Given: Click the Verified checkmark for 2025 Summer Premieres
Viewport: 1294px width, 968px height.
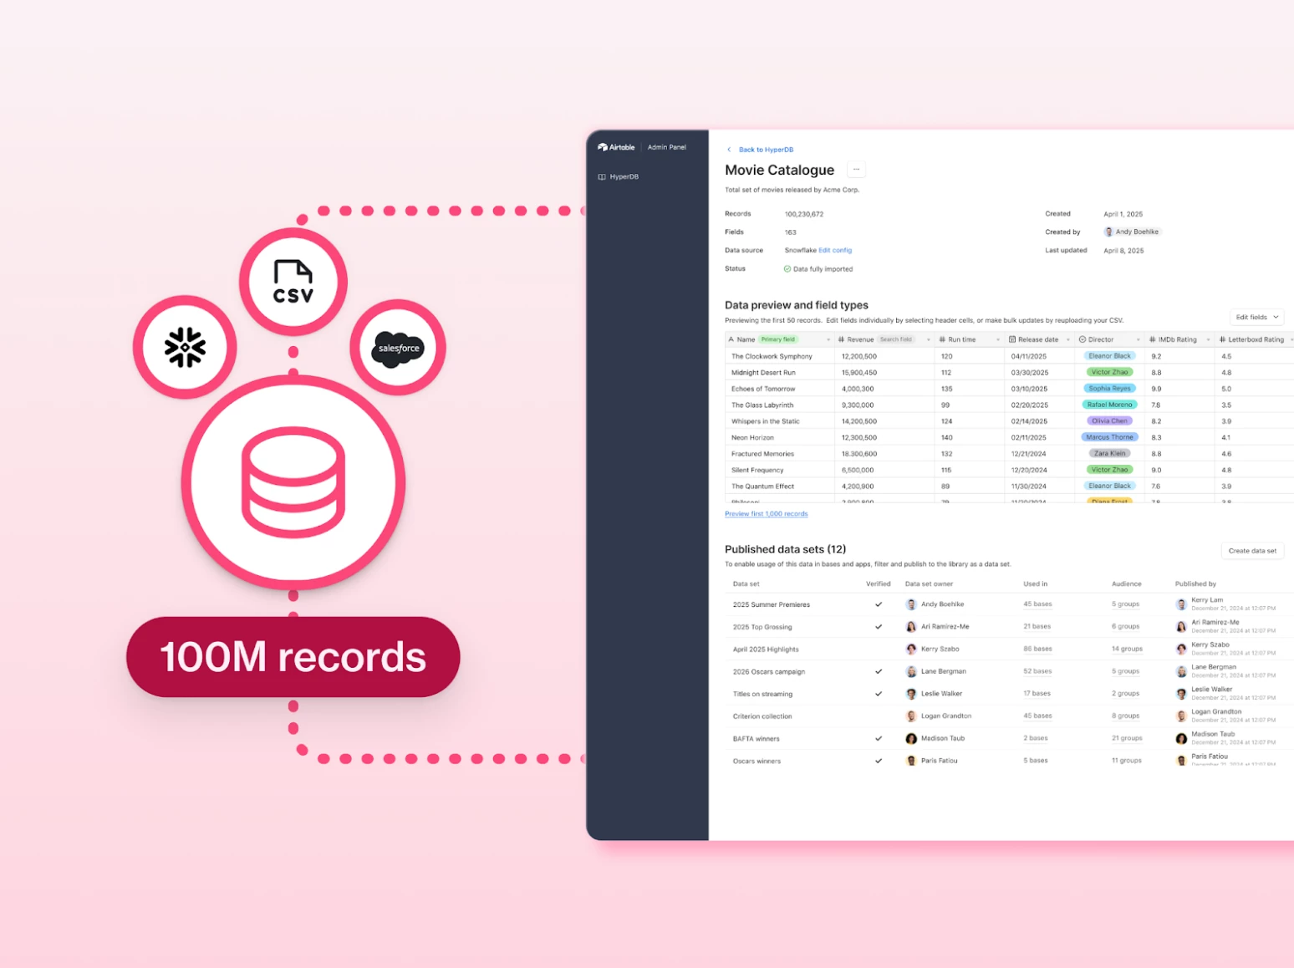Looking at the screenshot, I should click(x=879, y=604).
